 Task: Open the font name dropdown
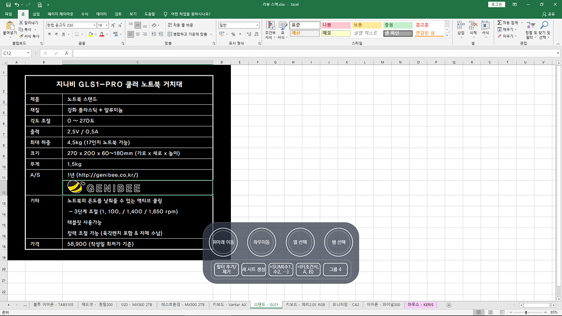tap(93, 25)
